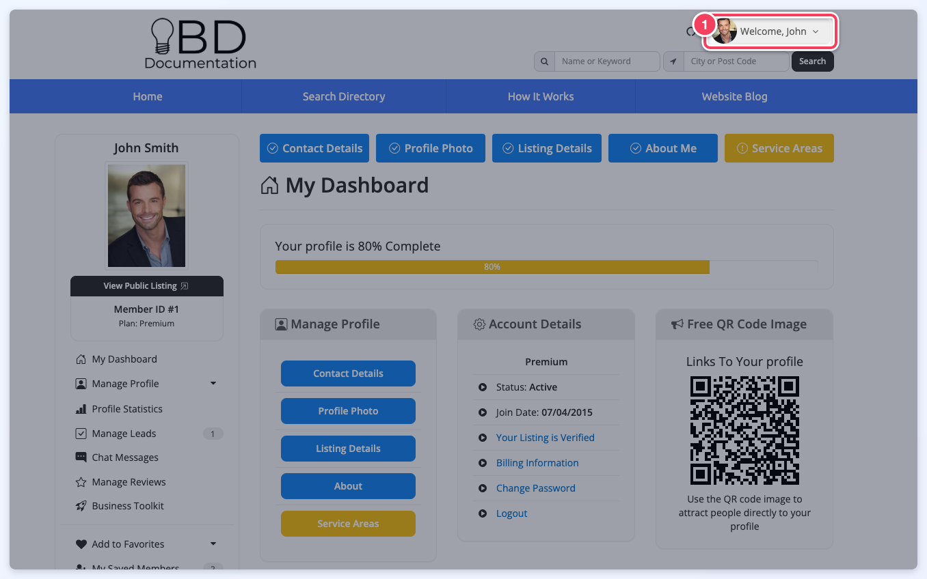This screenshot has height=579, width=927.
Task: Open Website Blog in the nav bar
Action: (735, 96)
